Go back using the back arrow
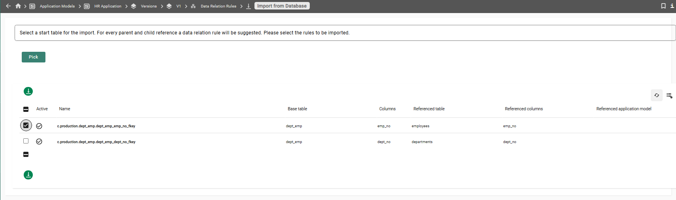This screenshot has width=676, height=200. tap(8, 6)
